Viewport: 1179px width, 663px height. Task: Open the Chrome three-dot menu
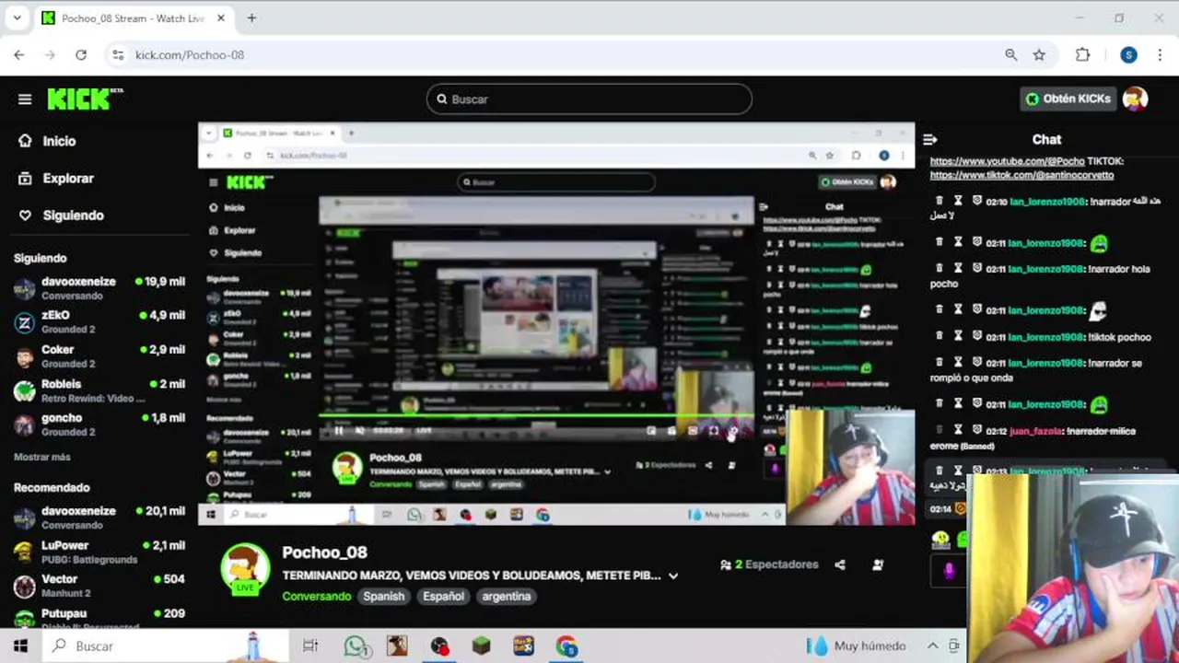[1160, 55]
